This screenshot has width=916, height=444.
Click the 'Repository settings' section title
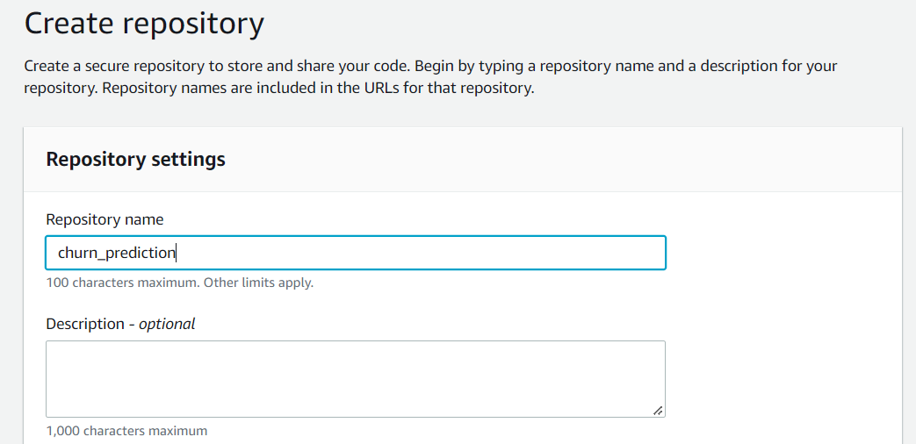(x=135, y=160)
